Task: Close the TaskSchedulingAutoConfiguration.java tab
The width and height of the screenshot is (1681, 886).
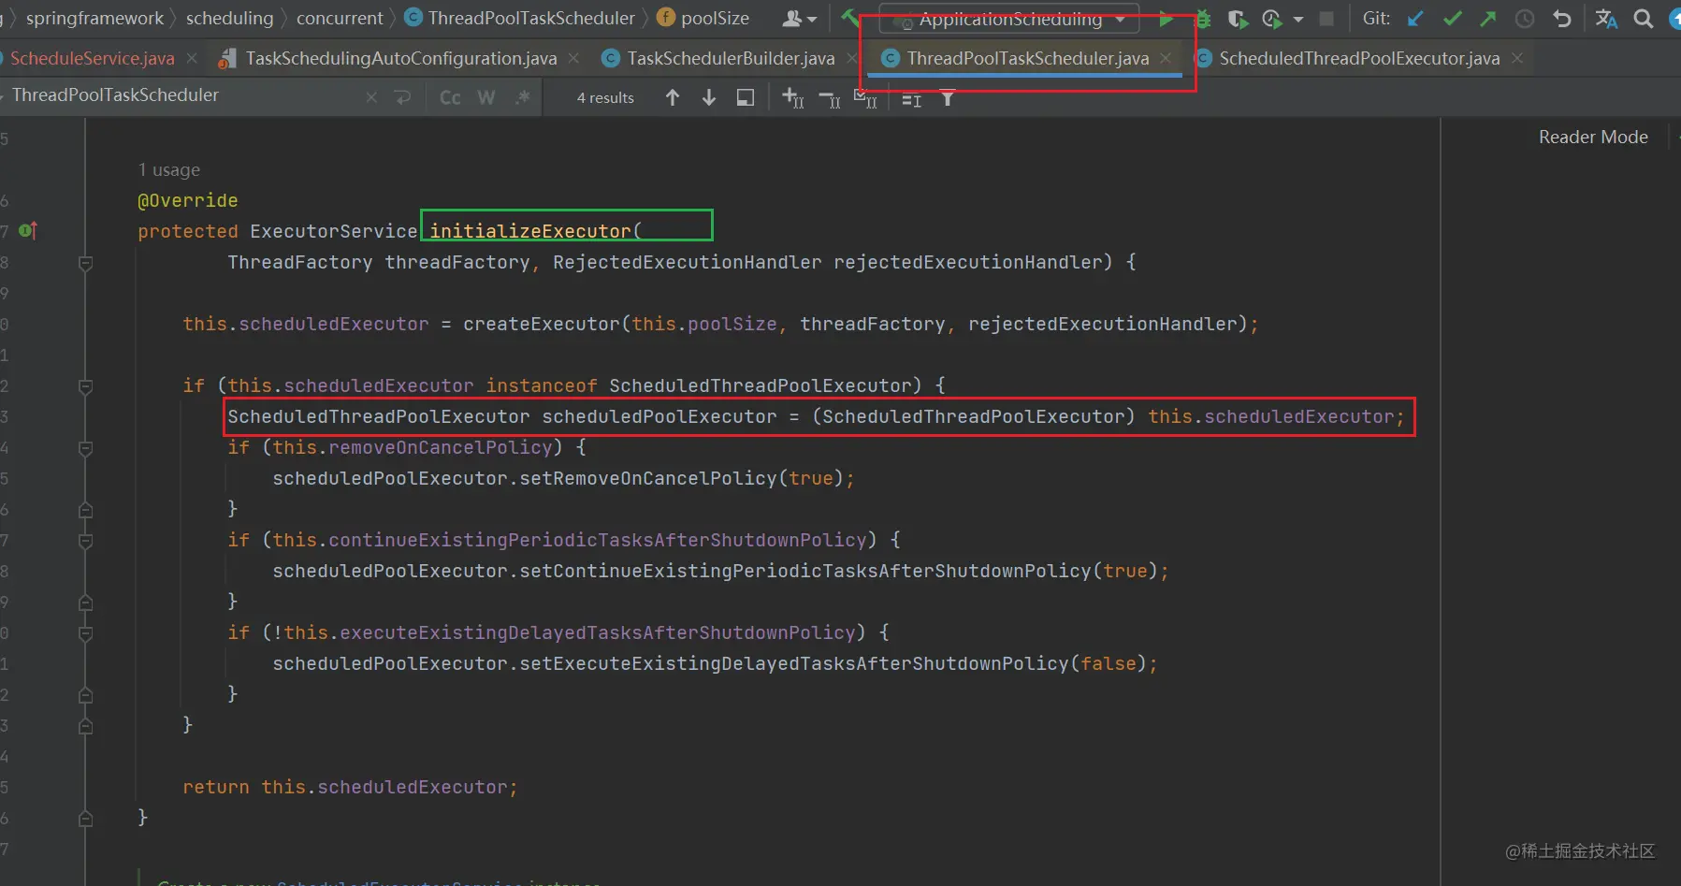Action: [573, 58]
